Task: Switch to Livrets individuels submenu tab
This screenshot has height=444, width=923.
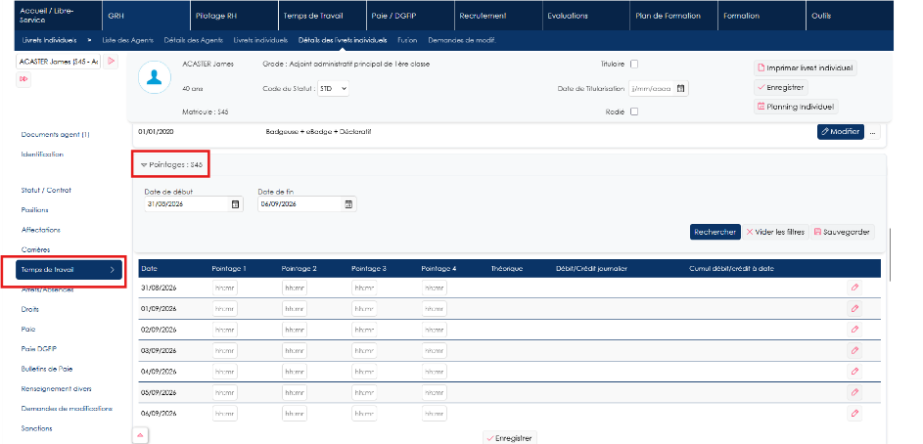Action: pyautogui.click(x=260, y=40)
